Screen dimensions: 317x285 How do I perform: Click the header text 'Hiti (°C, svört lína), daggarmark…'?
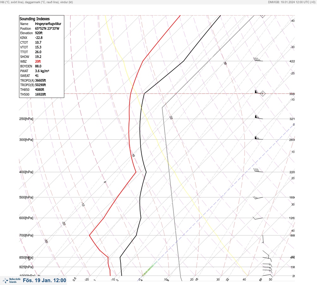pyautogui.click(x=37, y=2)
